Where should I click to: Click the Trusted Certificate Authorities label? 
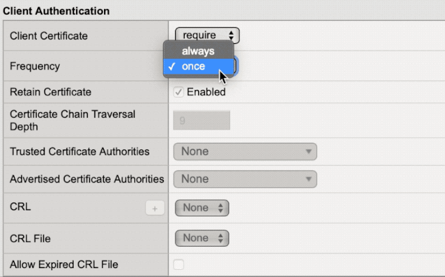point(80,152)
